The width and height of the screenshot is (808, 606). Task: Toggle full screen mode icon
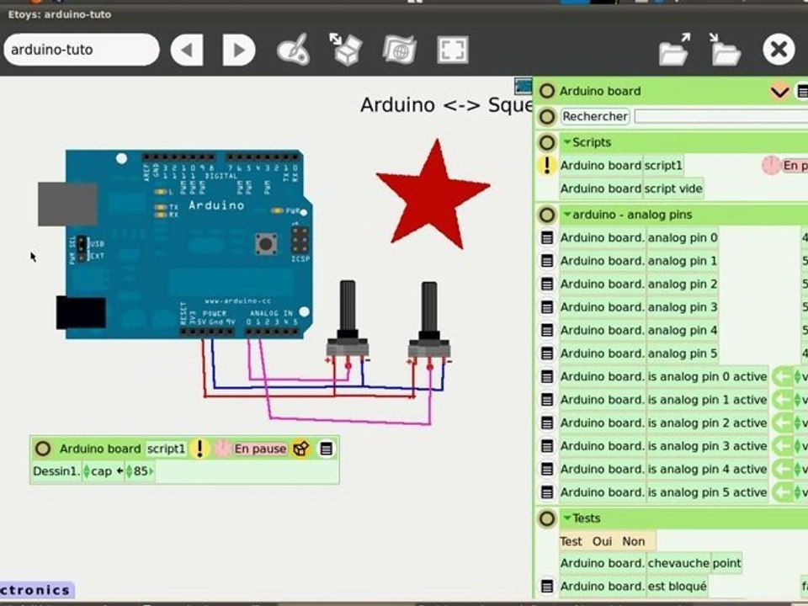tap(453, 50)
